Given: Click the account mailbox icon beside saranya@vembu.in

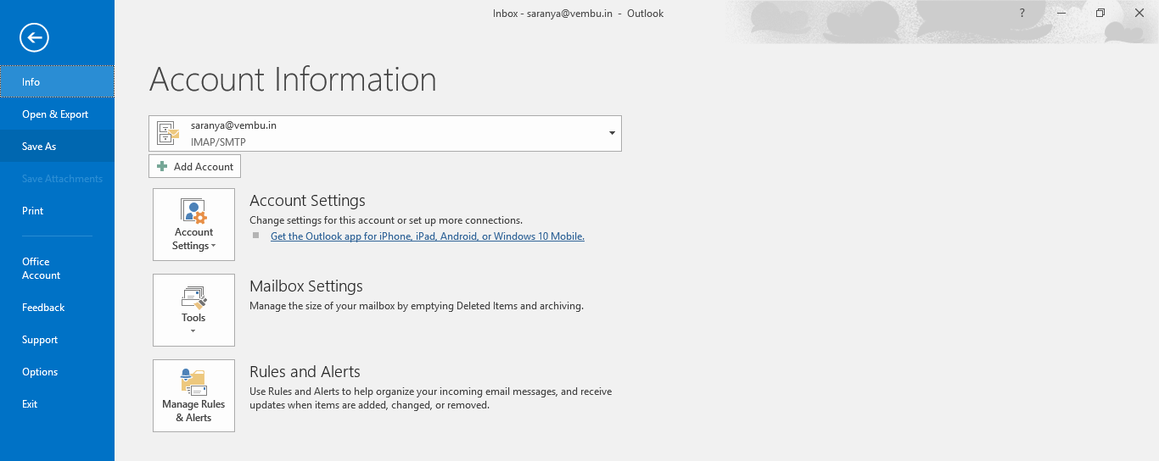Looking at the screenshot, I should click(169, 133).
